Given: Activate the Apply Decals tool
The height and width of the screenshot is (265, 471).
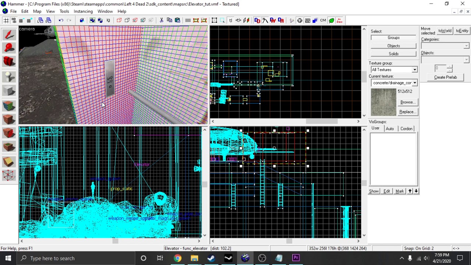Looking at the screenshot, I should tap(9, 133).
